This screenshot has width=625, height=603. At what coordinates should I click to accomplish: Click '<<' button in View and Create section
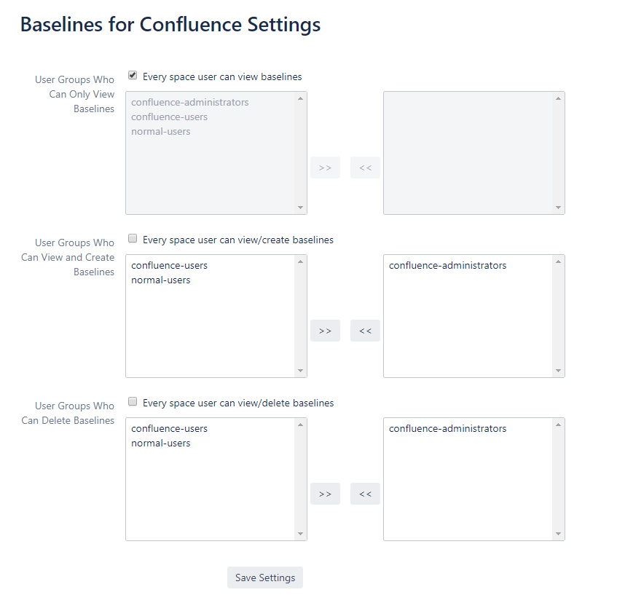pos(365,331)
